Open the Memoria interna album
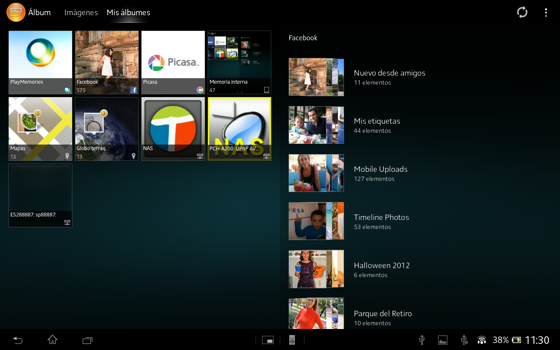560x350 pixels. pos(239,62)
